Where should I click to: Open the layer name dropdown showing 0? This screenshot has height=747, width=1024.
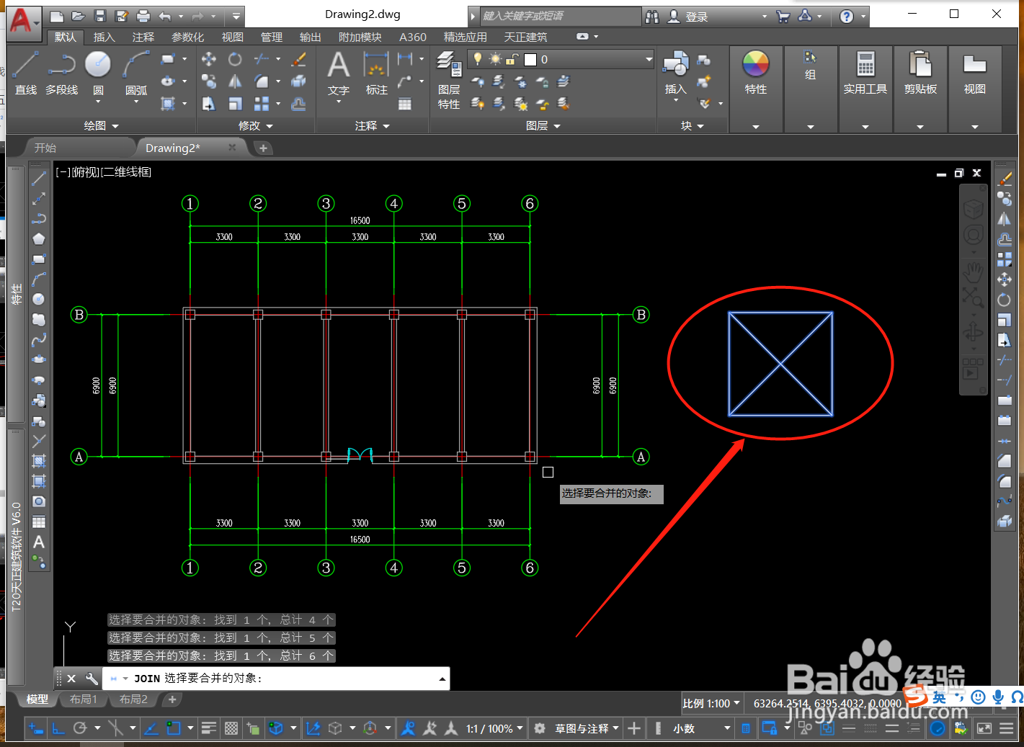pyautogui.click(x=561, y=59)
